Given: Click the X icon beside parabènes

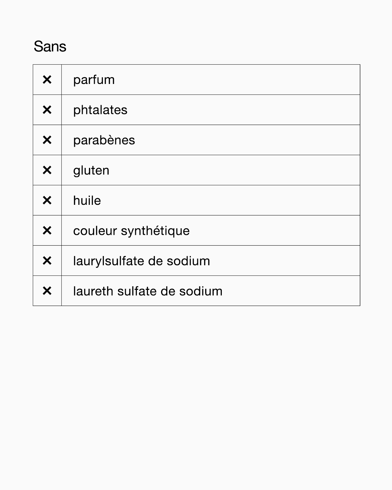Looking at the screenshot, I should click(x=47, y=140).
